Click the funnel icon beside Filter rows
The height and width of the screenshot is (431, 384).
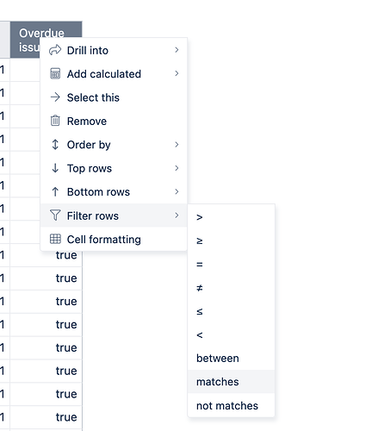[55, 215]
